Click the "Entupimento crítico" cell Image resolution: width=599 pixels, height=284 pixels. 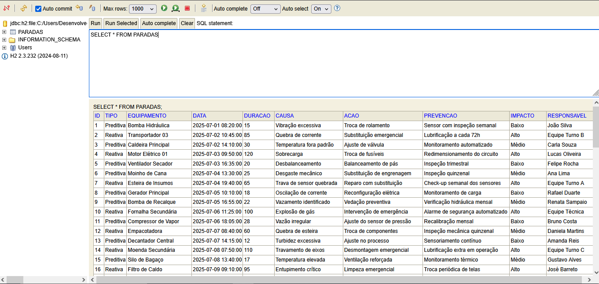[309, 269]
